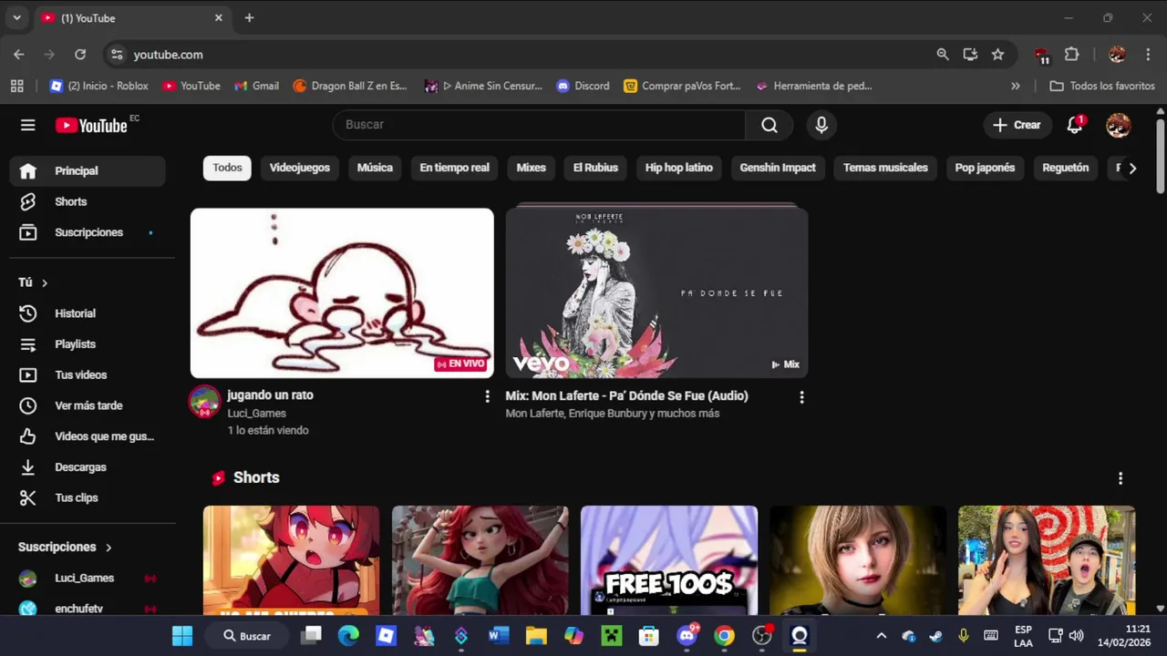
Task: Open bookmarks apps grid icon
Action: [x=16, y=86]
